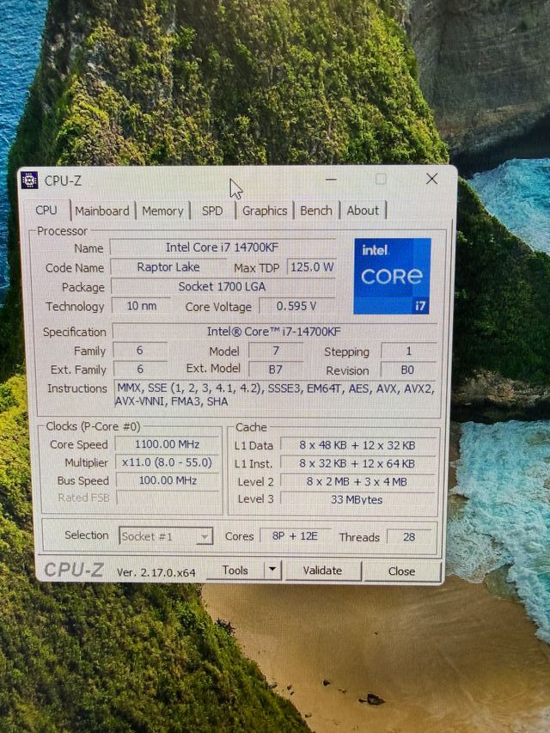
Task: Click the Threads value 28
Action: coord(410,537)
